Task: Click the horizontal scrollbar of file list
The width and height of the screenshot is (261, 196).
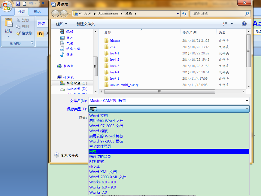Action: pyautogui.click(x=159, y=91)
